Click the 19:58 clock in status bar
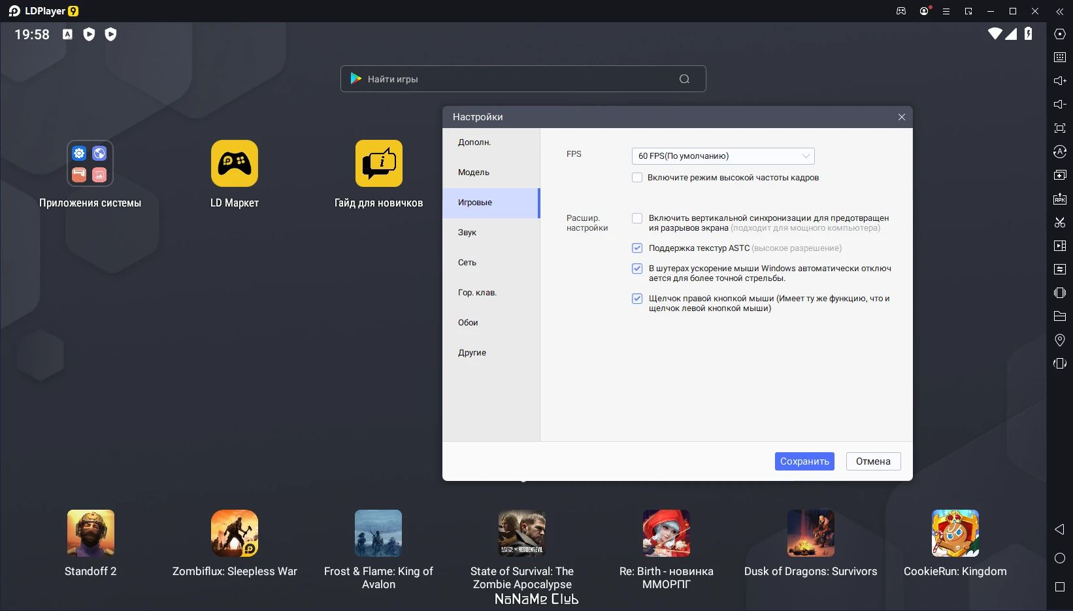 click(x=32, y=35)
